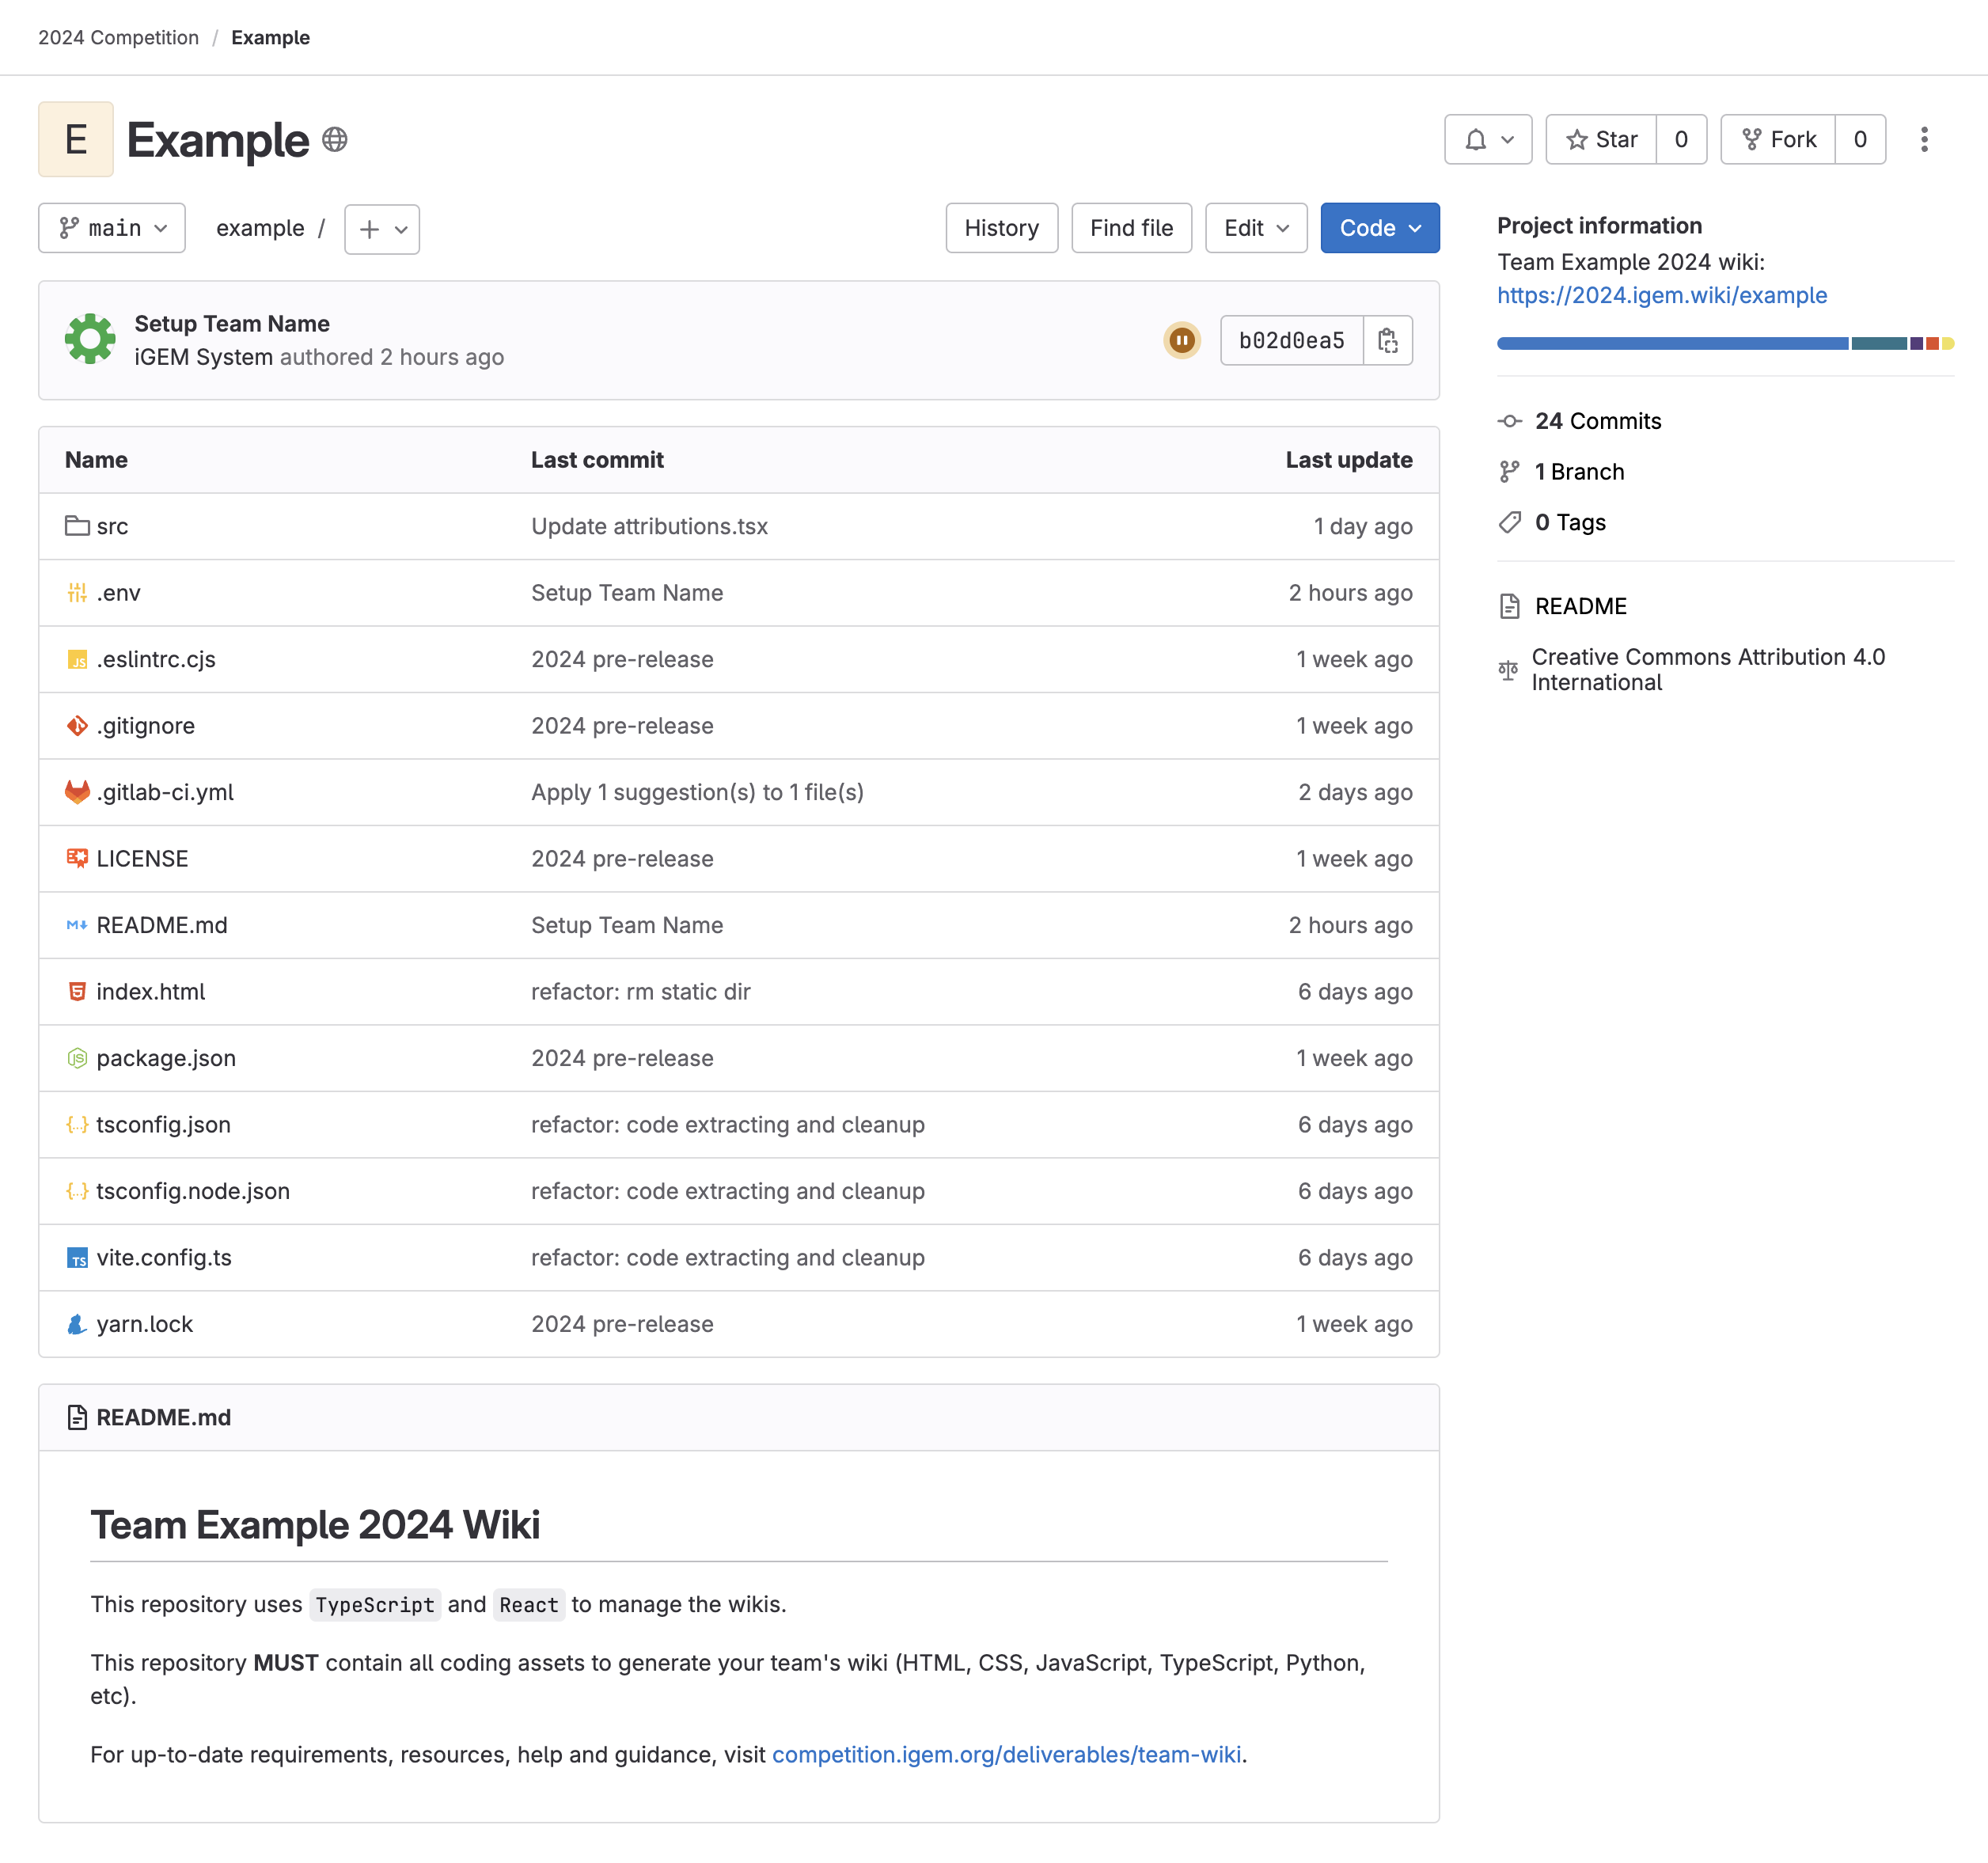Click the project avatar letter E
1988x1863 pixels.
(76, 140)
